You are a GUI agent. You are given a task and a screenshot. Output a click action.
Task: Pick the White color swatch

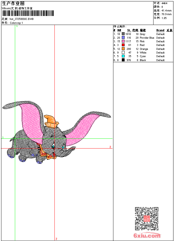click(123, 52)
